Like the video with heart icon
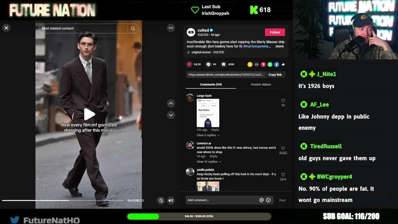Viewport: 398px width, 224px height. [x=189, y=64]
